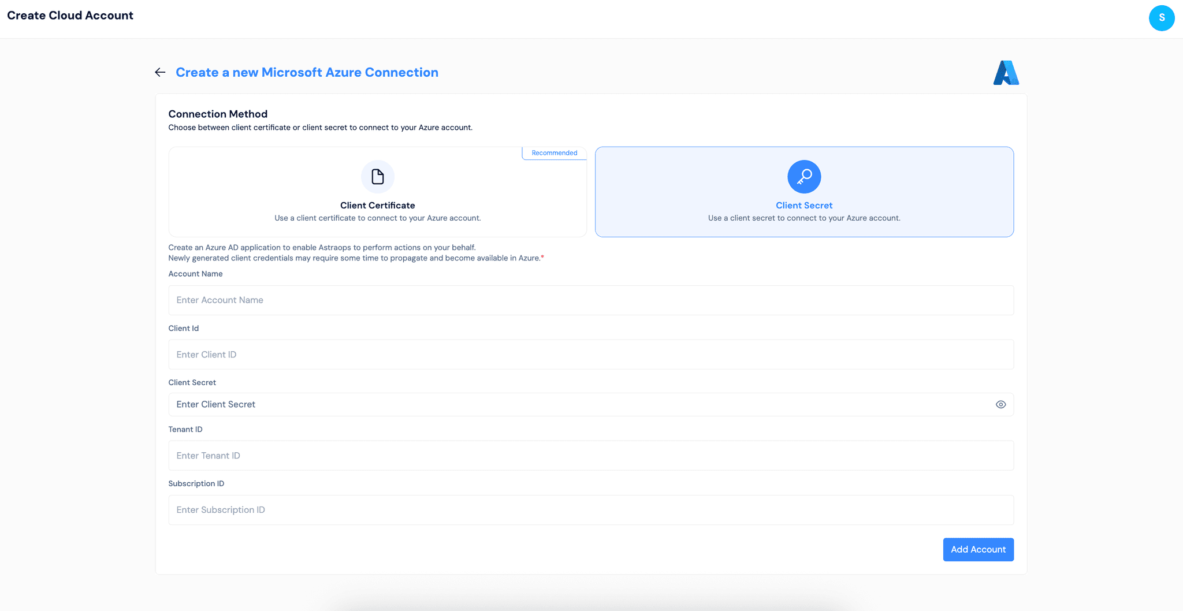This screenshot has width=1183, height=611.
Task: Select the Client Certificate document icon
Action: pyautogui.click(x=377, y=176)
